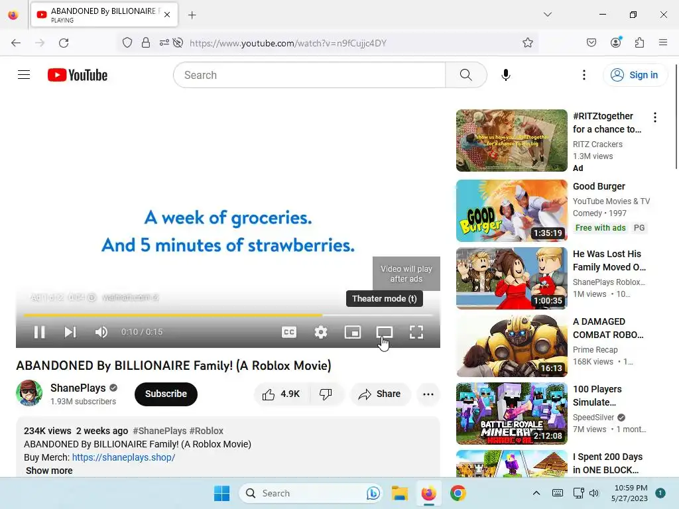Pause the video with the pause button
This screenshot has height=509, width=679.
pyautogui.click(x=39, y=332)
